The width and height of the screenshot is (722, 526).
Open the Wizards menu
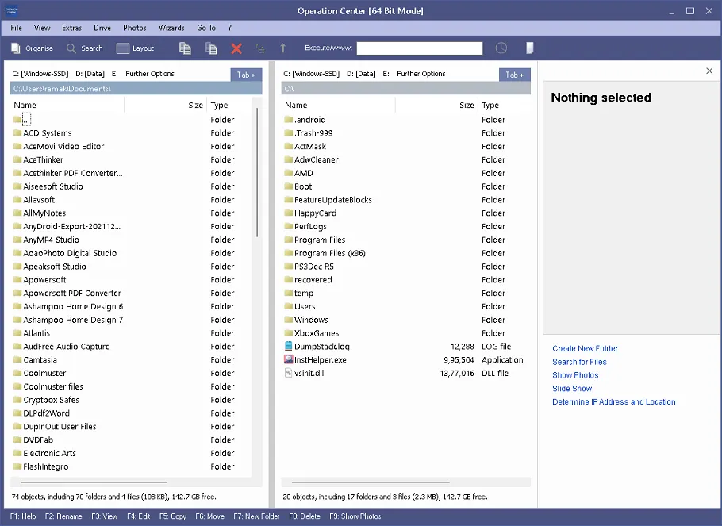[171, 28]
